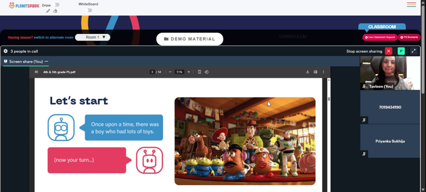The width and height of the screenshot is (426, 192).
Task: Click the PS Moments button
Action: (409, 37)
